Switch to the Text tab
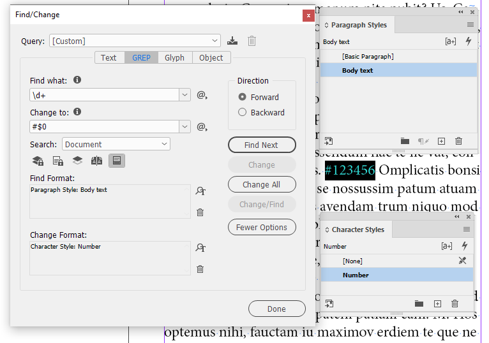Viewport: 489px width, 343px height. tap(109, 57)
